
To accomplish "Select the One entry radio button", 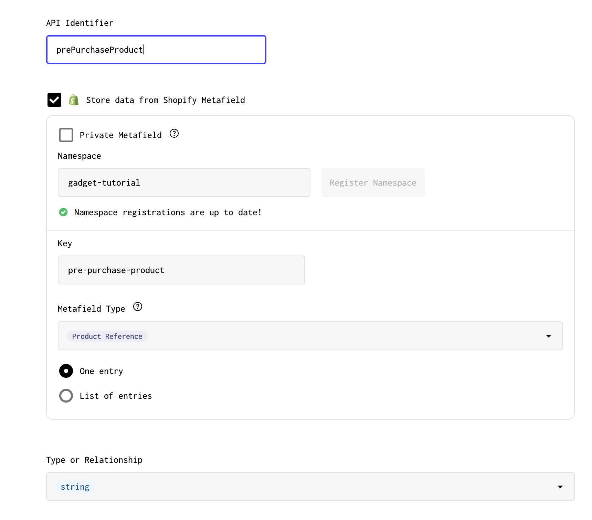I will click(x=66, y=371).
